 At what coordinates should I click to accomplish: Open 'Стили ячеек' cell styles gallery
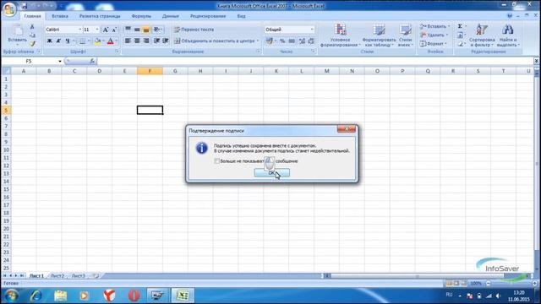click(x=405, y=35)
